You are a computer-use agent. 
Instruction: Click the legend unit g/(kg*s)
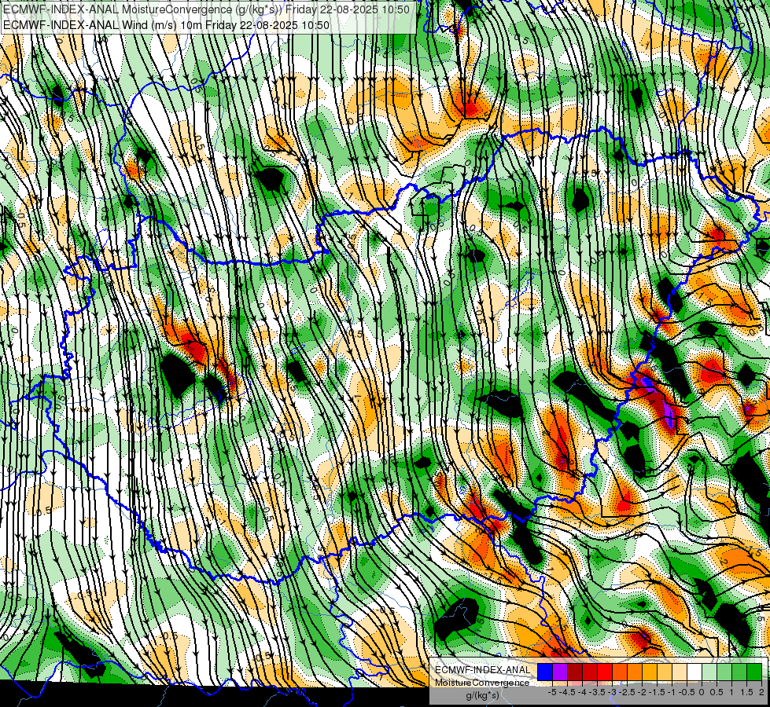482,695
